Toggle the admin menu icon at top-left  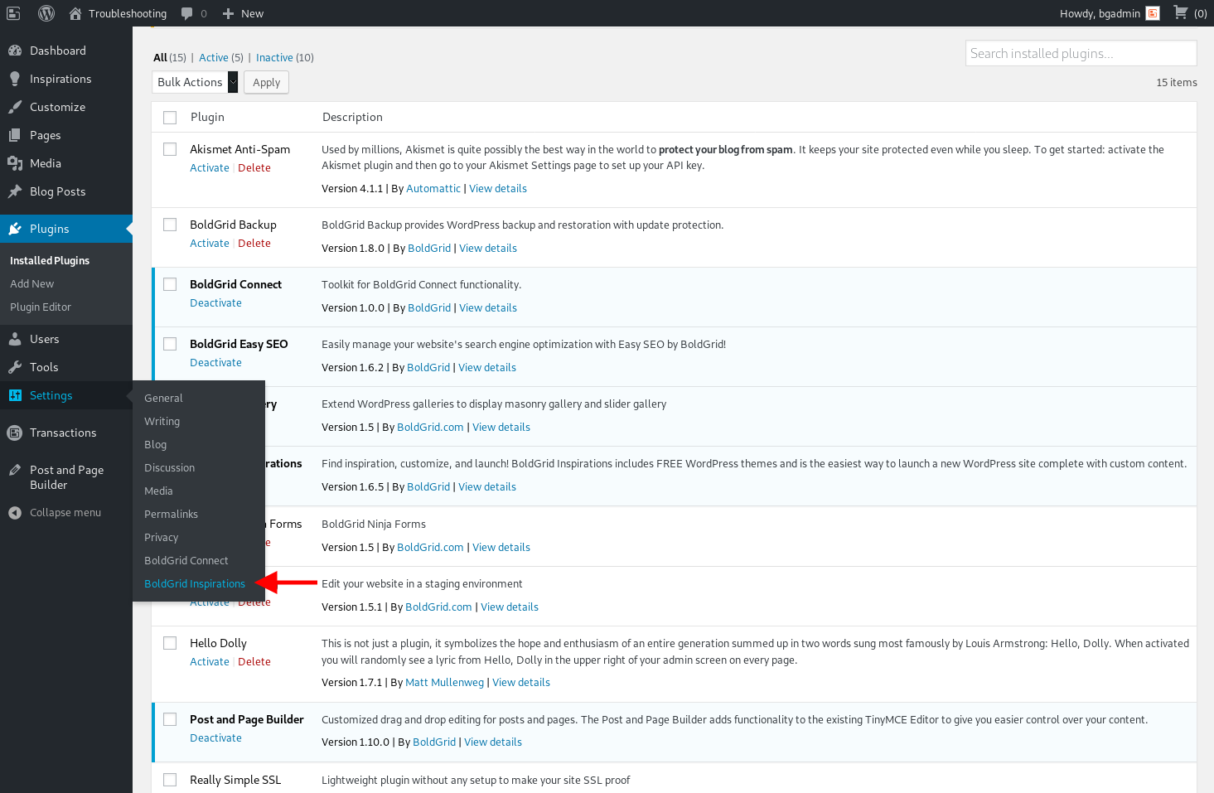(13, 13)
